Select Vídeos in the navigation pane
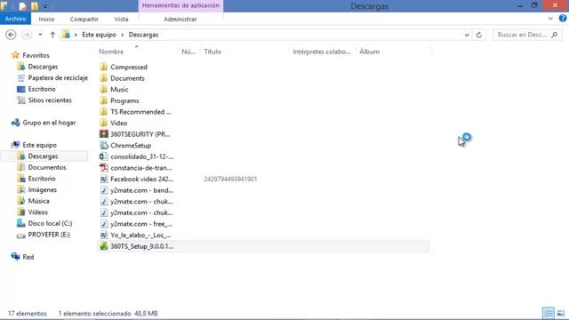The width and height of the screenshot is (569, 320). click(37, 212)
